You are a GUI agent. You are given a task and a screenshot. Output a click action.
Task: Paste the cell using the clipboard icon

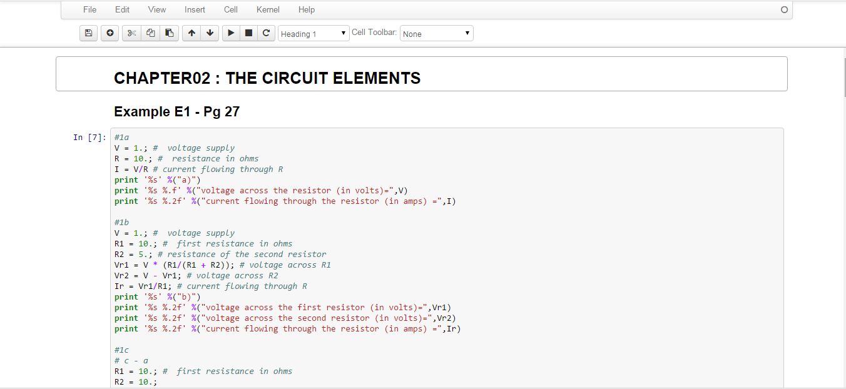169,33
